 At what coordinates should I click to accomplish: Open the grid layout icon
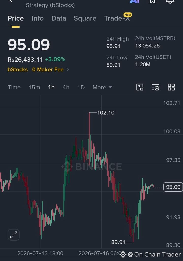tap(171, 87)
